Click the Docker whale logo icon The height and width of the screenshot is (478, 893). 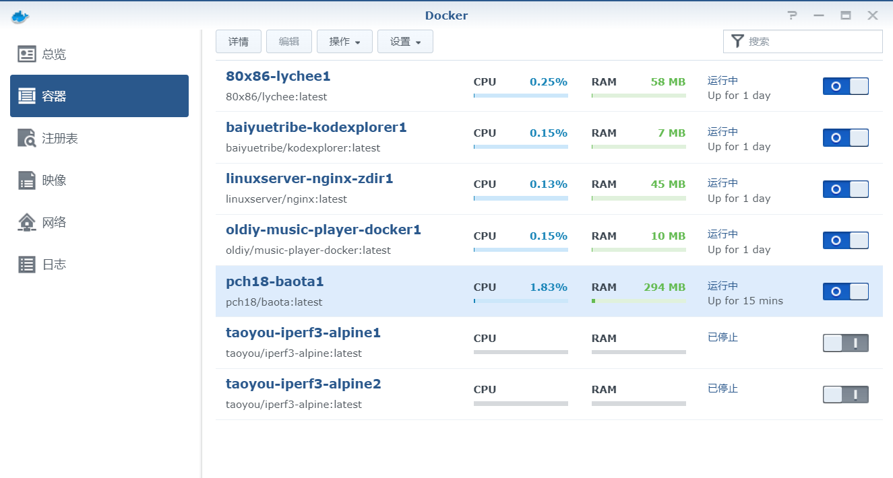point(20,16)
